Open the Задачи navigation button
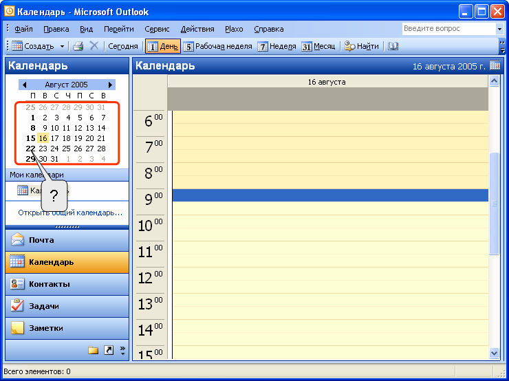The height and width of the screenshot is (381, 509). tap(67, 306)
